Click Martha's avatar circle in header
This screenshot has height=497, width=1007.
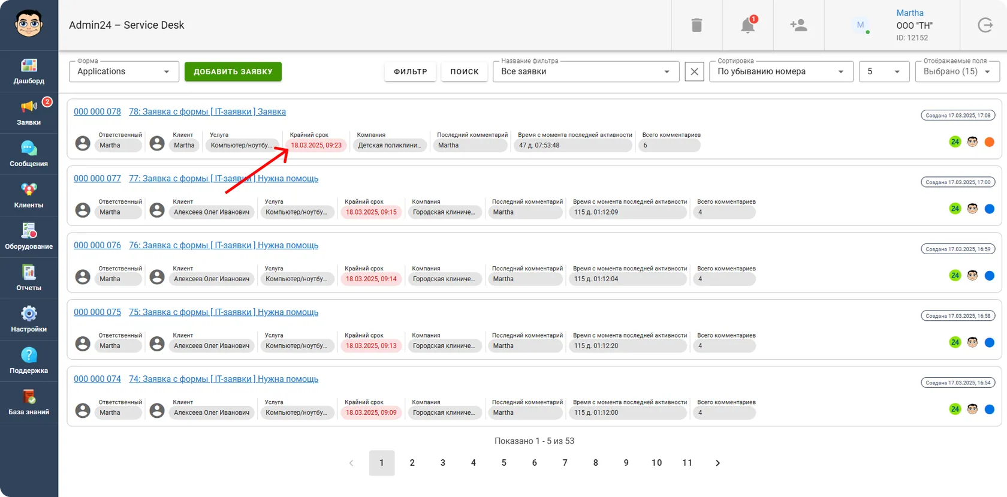tap(860, 25)
